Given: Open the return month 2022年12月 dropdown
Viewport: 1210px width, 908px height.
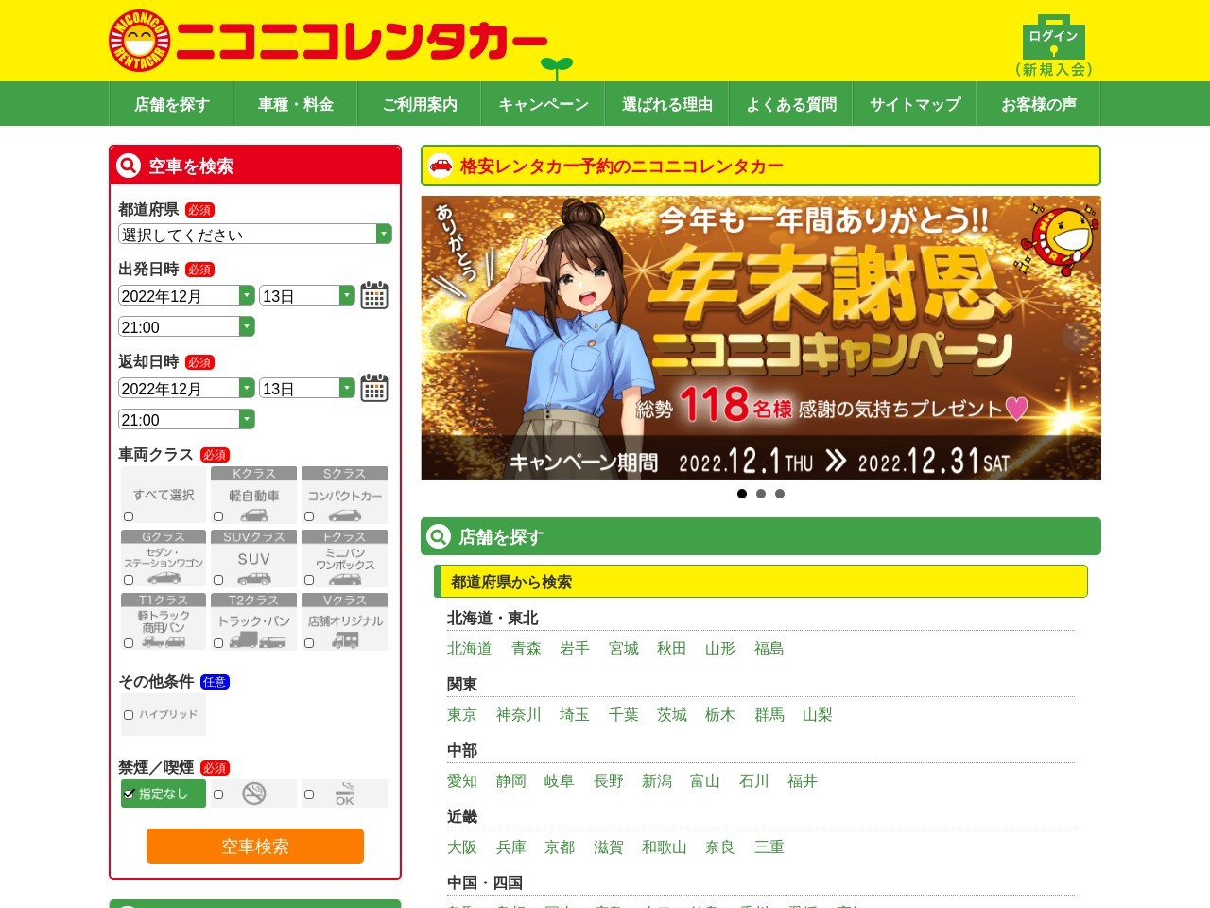Looking at the screenshot, I should click(x=186, y=388).
